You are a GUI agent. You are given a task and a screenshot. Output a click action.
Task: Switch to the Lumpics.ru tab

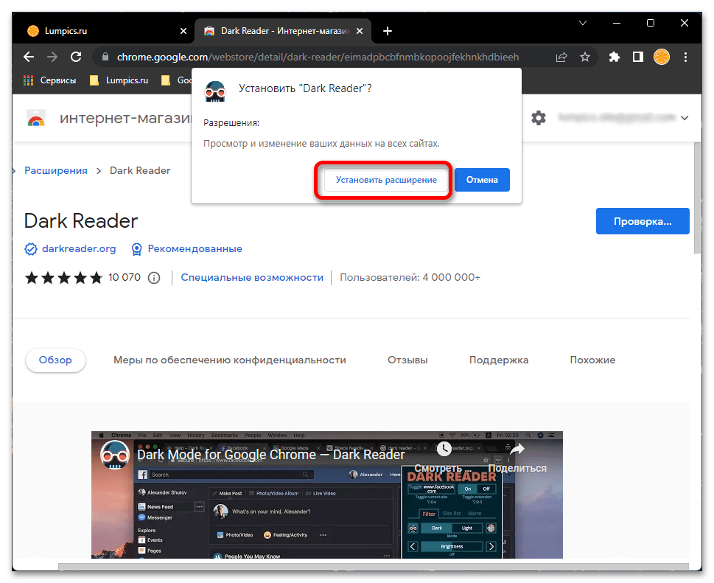[108, 31]
